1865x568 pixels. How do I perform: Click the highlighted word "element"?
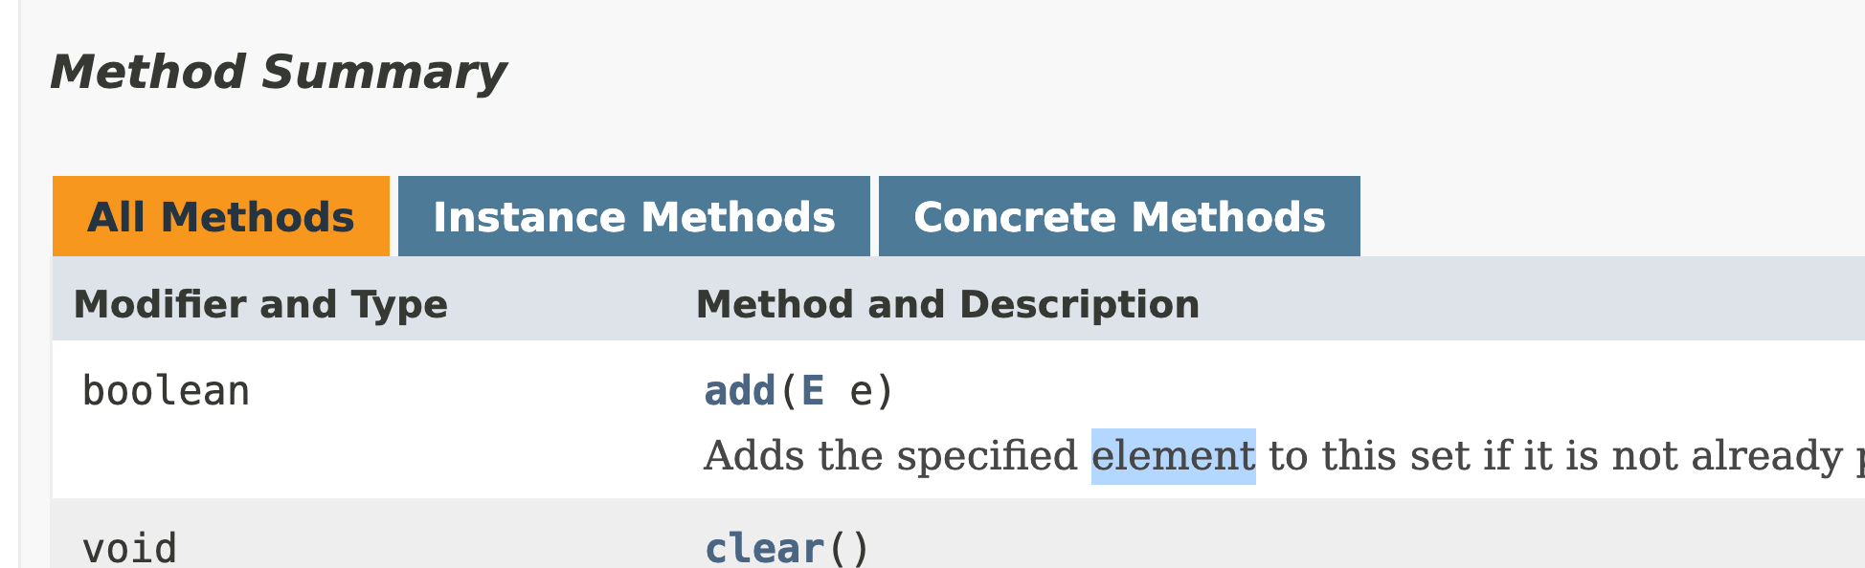click(1173, 456)
